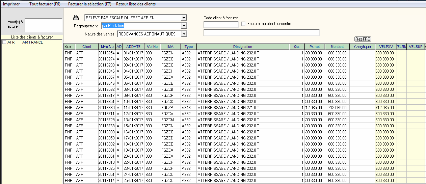Select 'Facturer la sélection (F7)' menu
The height and width of the screenshot is (184, 426).
click(89, 4)
